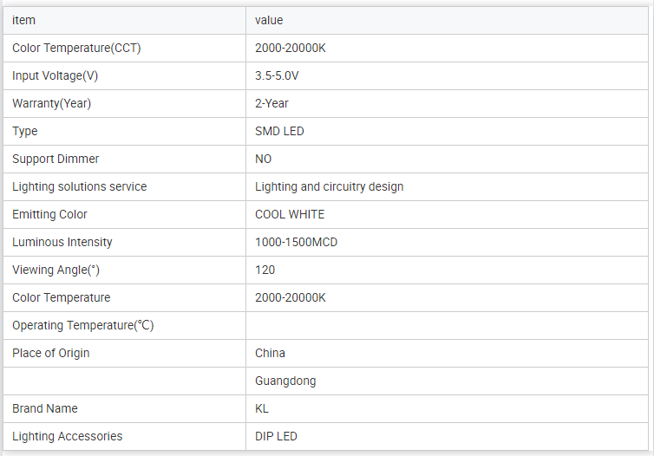Select "Lighting and circuitry design" value

pyautogui.click(x=329, y=186)
